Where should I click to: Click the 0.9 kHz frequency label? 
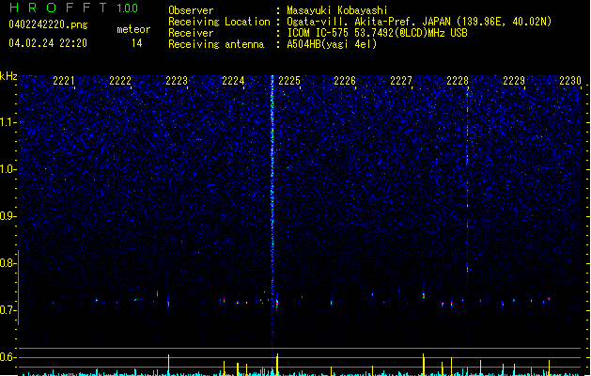point(8,216)
